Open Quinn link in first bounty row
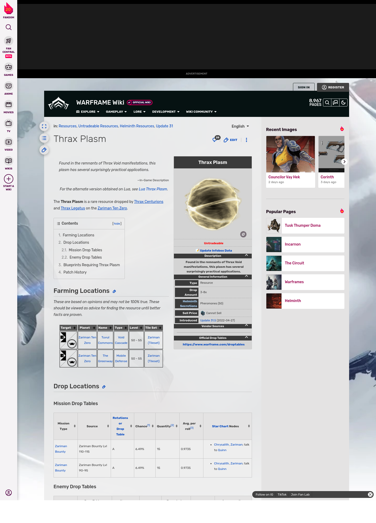The width and height of the screenshot is (376, 523). tap(222, 450)
